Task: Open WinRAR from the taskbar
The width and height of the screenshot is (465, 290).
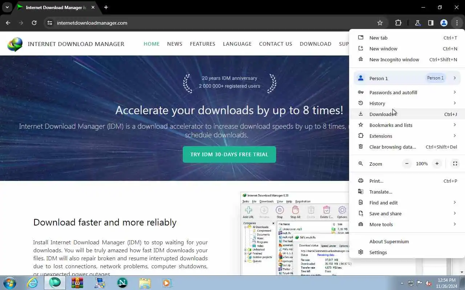Action: [x=77, y=283]
